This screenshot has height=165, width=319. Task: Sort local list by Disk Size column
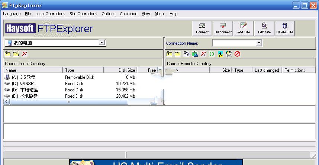120,70
